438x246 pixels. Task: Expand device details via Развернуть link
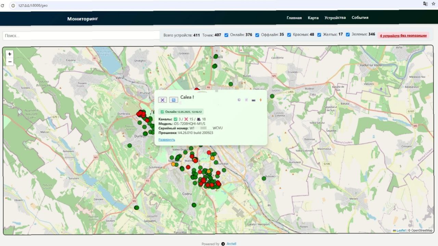pyautogui.click(x=167, y=140)
